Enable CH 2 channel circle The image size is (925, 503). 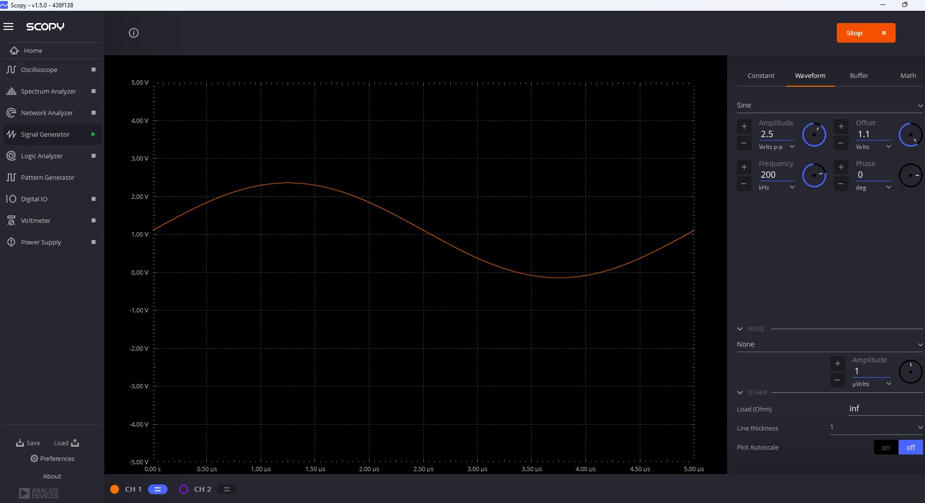pyautogui.click(x=184, y=489)
